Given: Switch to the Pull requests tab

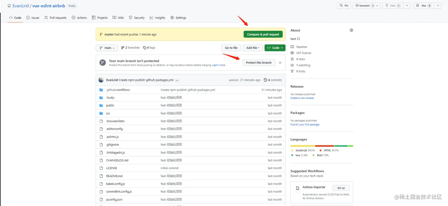Looking at the screenshot, I should (x=55, y=18).
